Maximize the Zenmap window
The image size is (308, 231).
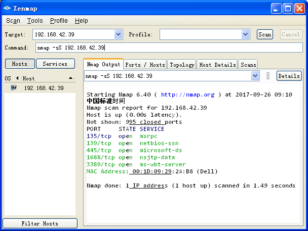pyautogui.click(x=288, y=9)
